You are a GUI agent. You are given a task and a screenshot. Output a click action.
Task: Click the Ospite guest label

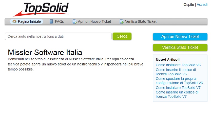coord(189,5)
